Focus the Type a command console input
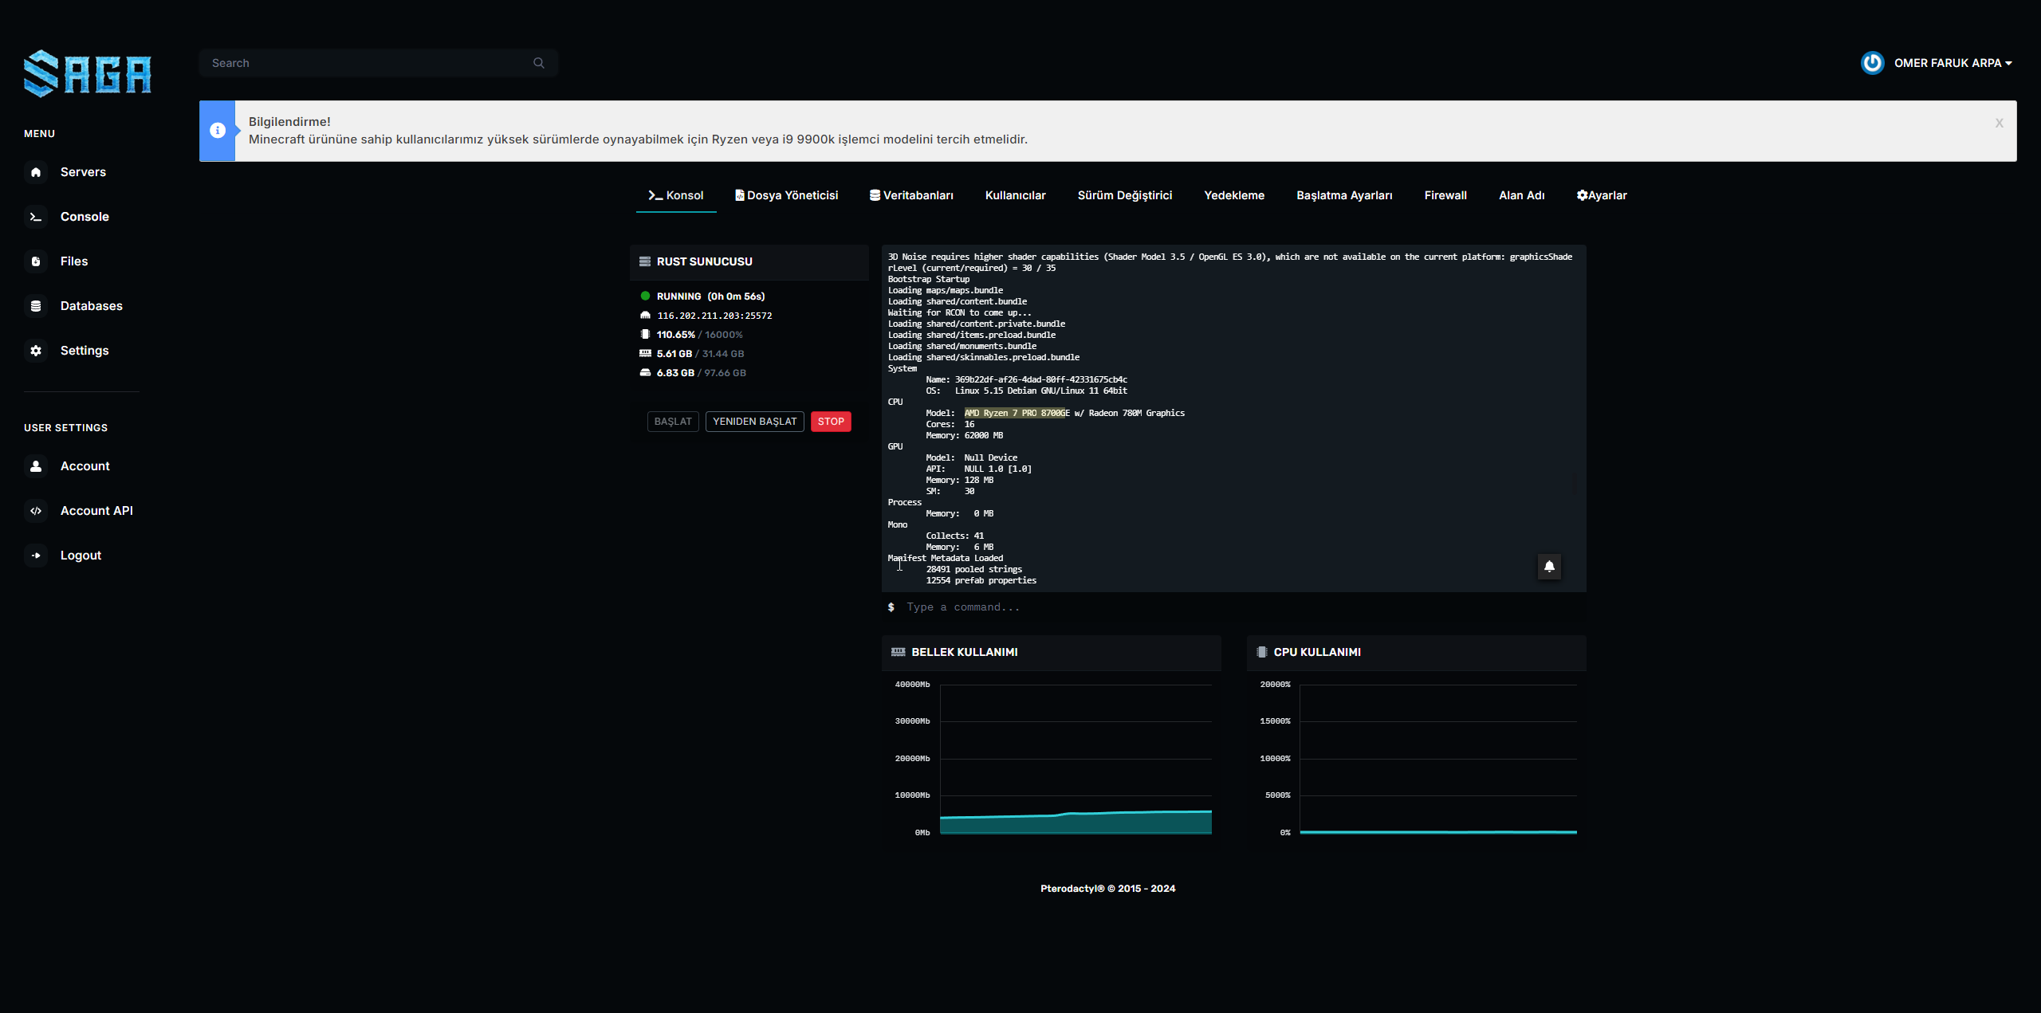 (x=1234, y=607)
